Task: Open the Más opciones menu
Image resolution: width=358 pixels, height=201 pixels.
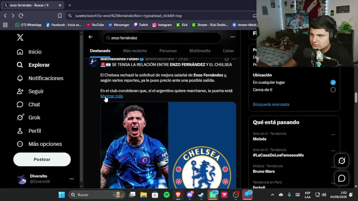Action: [39, 144]
